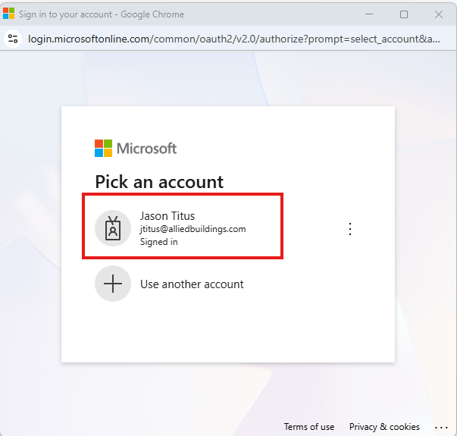Choose the Jason Titus account name
This screenshot has width=457, height=436.
[167, 216]
